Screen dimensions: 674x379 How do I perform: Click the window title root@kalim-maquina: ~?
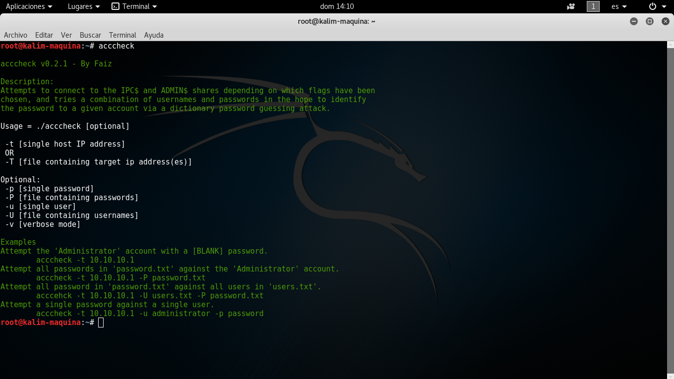click(x=337, y=21)
